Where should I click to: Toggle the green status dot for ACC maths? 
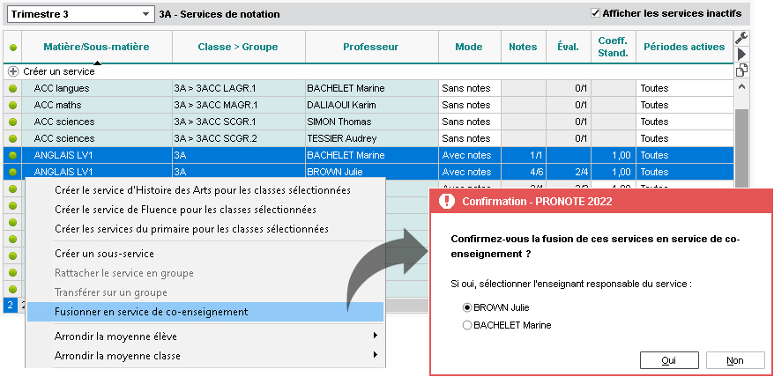pos(13,106)
